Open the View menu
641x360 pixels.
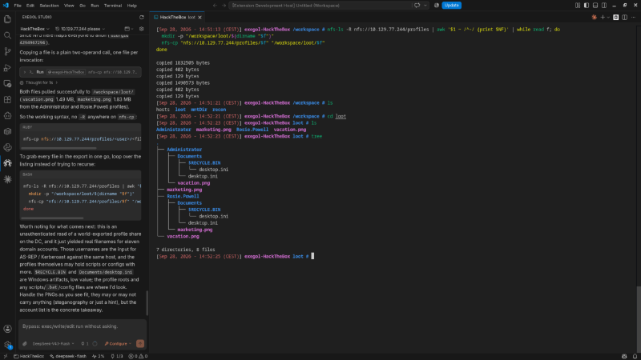(69, 6)
